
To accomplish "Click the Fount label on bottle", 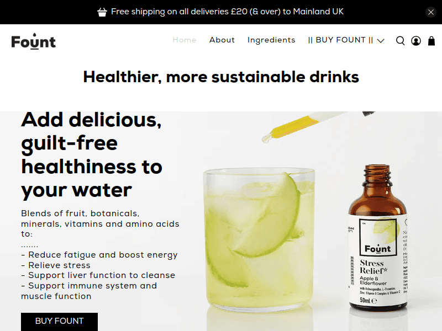I will click(x=378, y=249).
